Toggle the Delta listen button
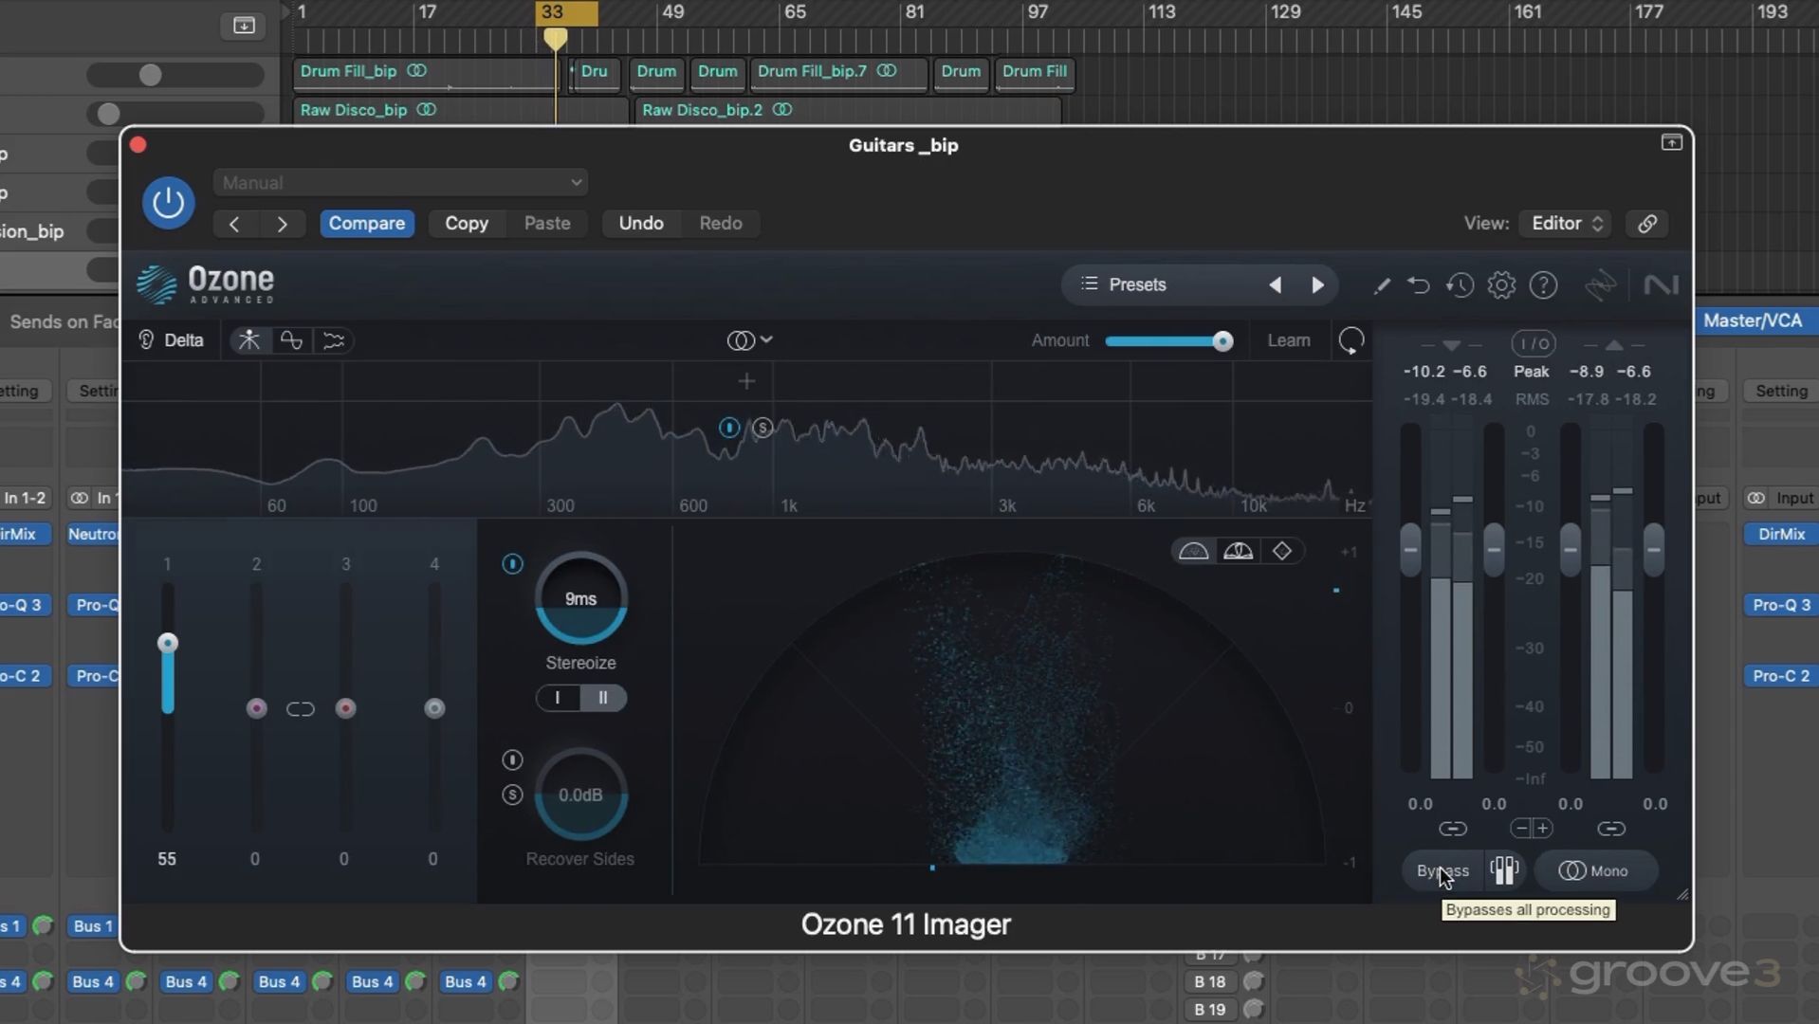Image resolution: width=1819 pixels, height=1024 pixels. point(172,340)
